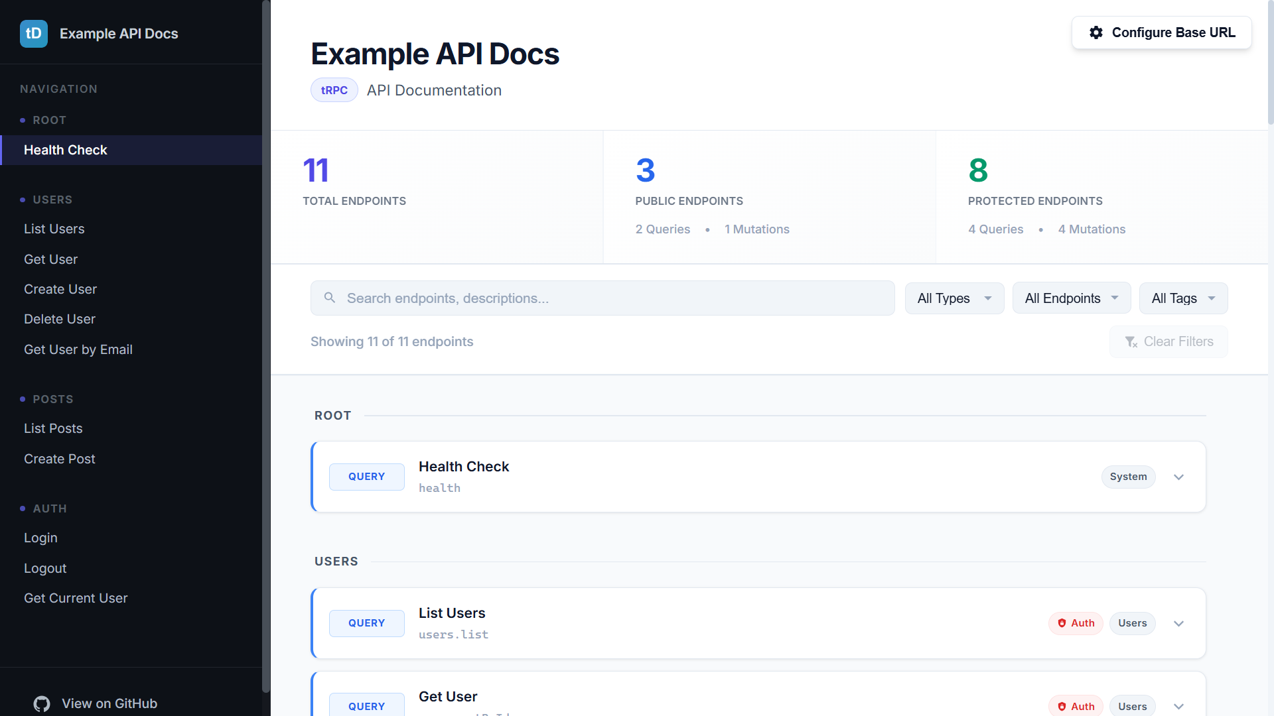The image size is (1274, 716).
Task: Click the tRPC badge under the title
Action: click(x=334, y=90)
